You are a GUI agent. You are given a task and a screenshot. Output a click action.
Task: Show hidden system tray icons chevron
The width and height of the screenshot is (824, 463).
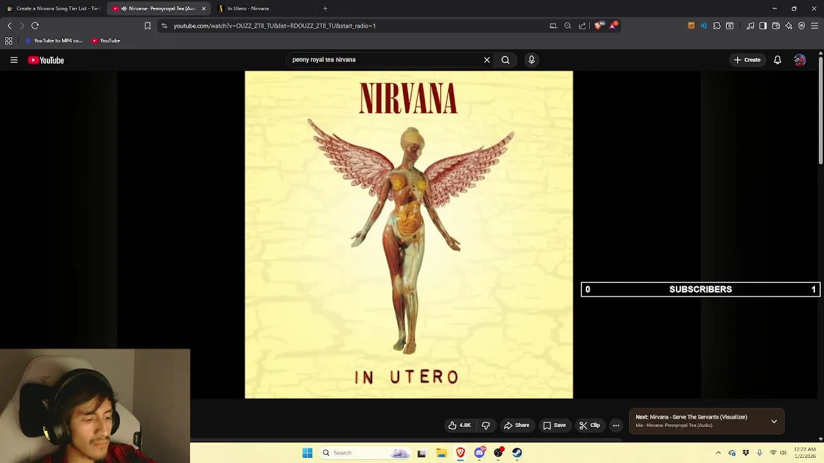tap(718, 453)
